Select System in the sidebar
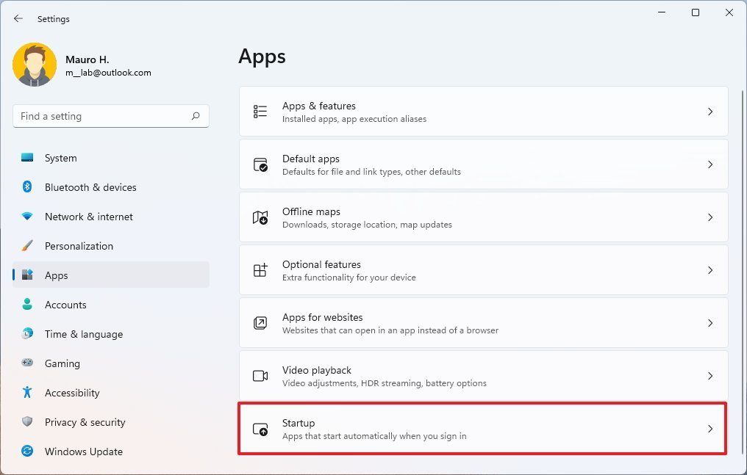This screenshot has width=747, height=475. pyautogui.click(x=60, y=158)
